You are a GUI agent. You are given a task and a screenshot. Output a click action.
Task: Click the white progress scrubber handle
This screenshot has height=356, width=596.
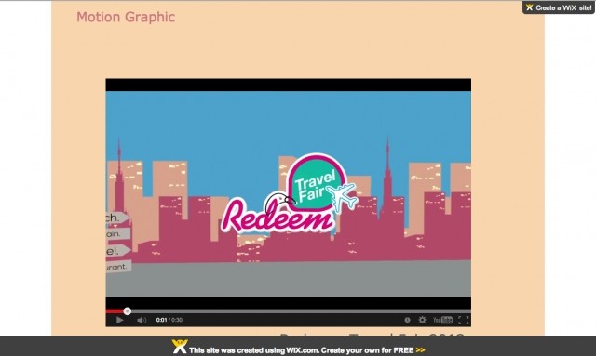(x=128, y=311)
